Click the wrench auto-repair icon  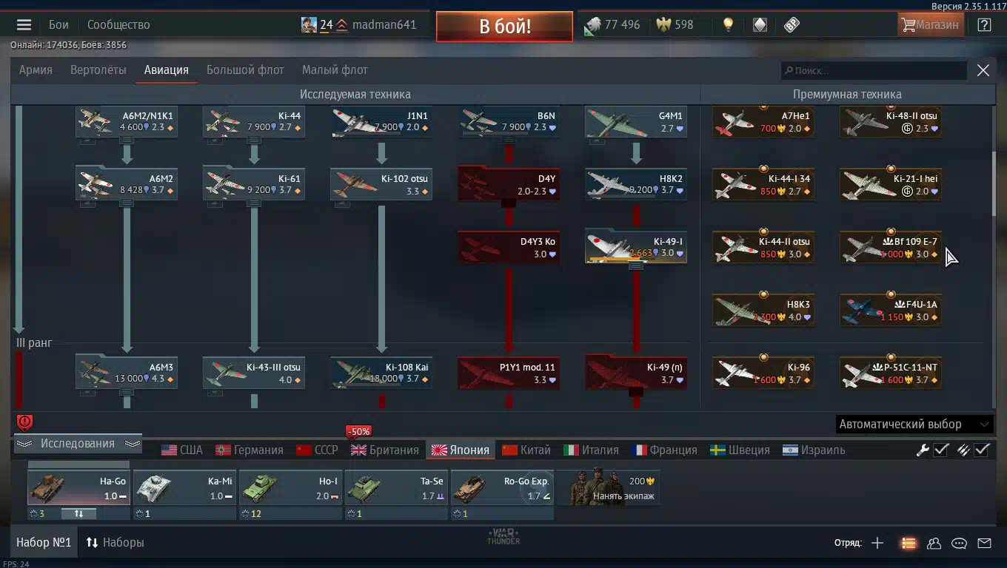(923, 450)
